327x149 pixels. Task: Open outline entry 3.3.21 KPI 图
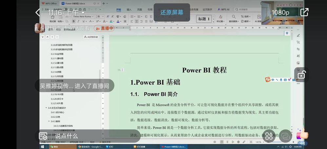point(57,103)
